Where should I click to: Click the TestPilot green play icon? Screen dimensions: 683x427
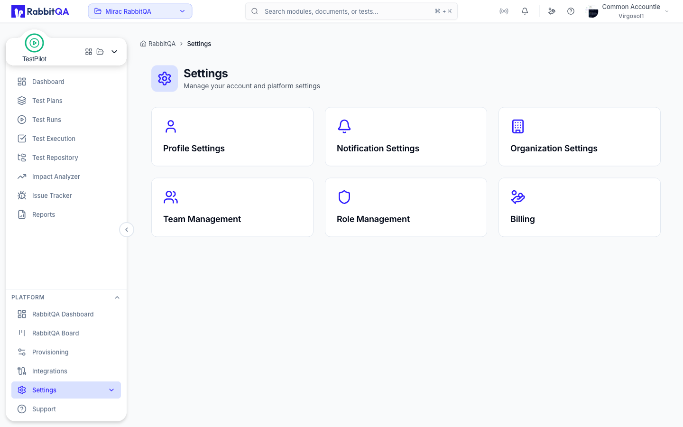coord(34,43)
